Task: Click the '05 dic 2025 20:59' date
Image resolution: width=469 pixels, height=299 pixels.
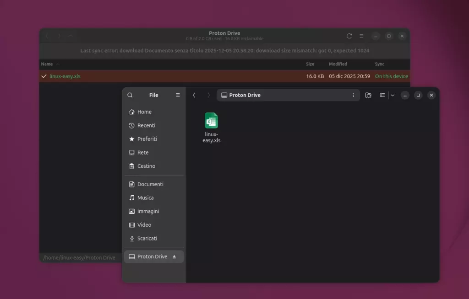Action: tap(349, 76)
